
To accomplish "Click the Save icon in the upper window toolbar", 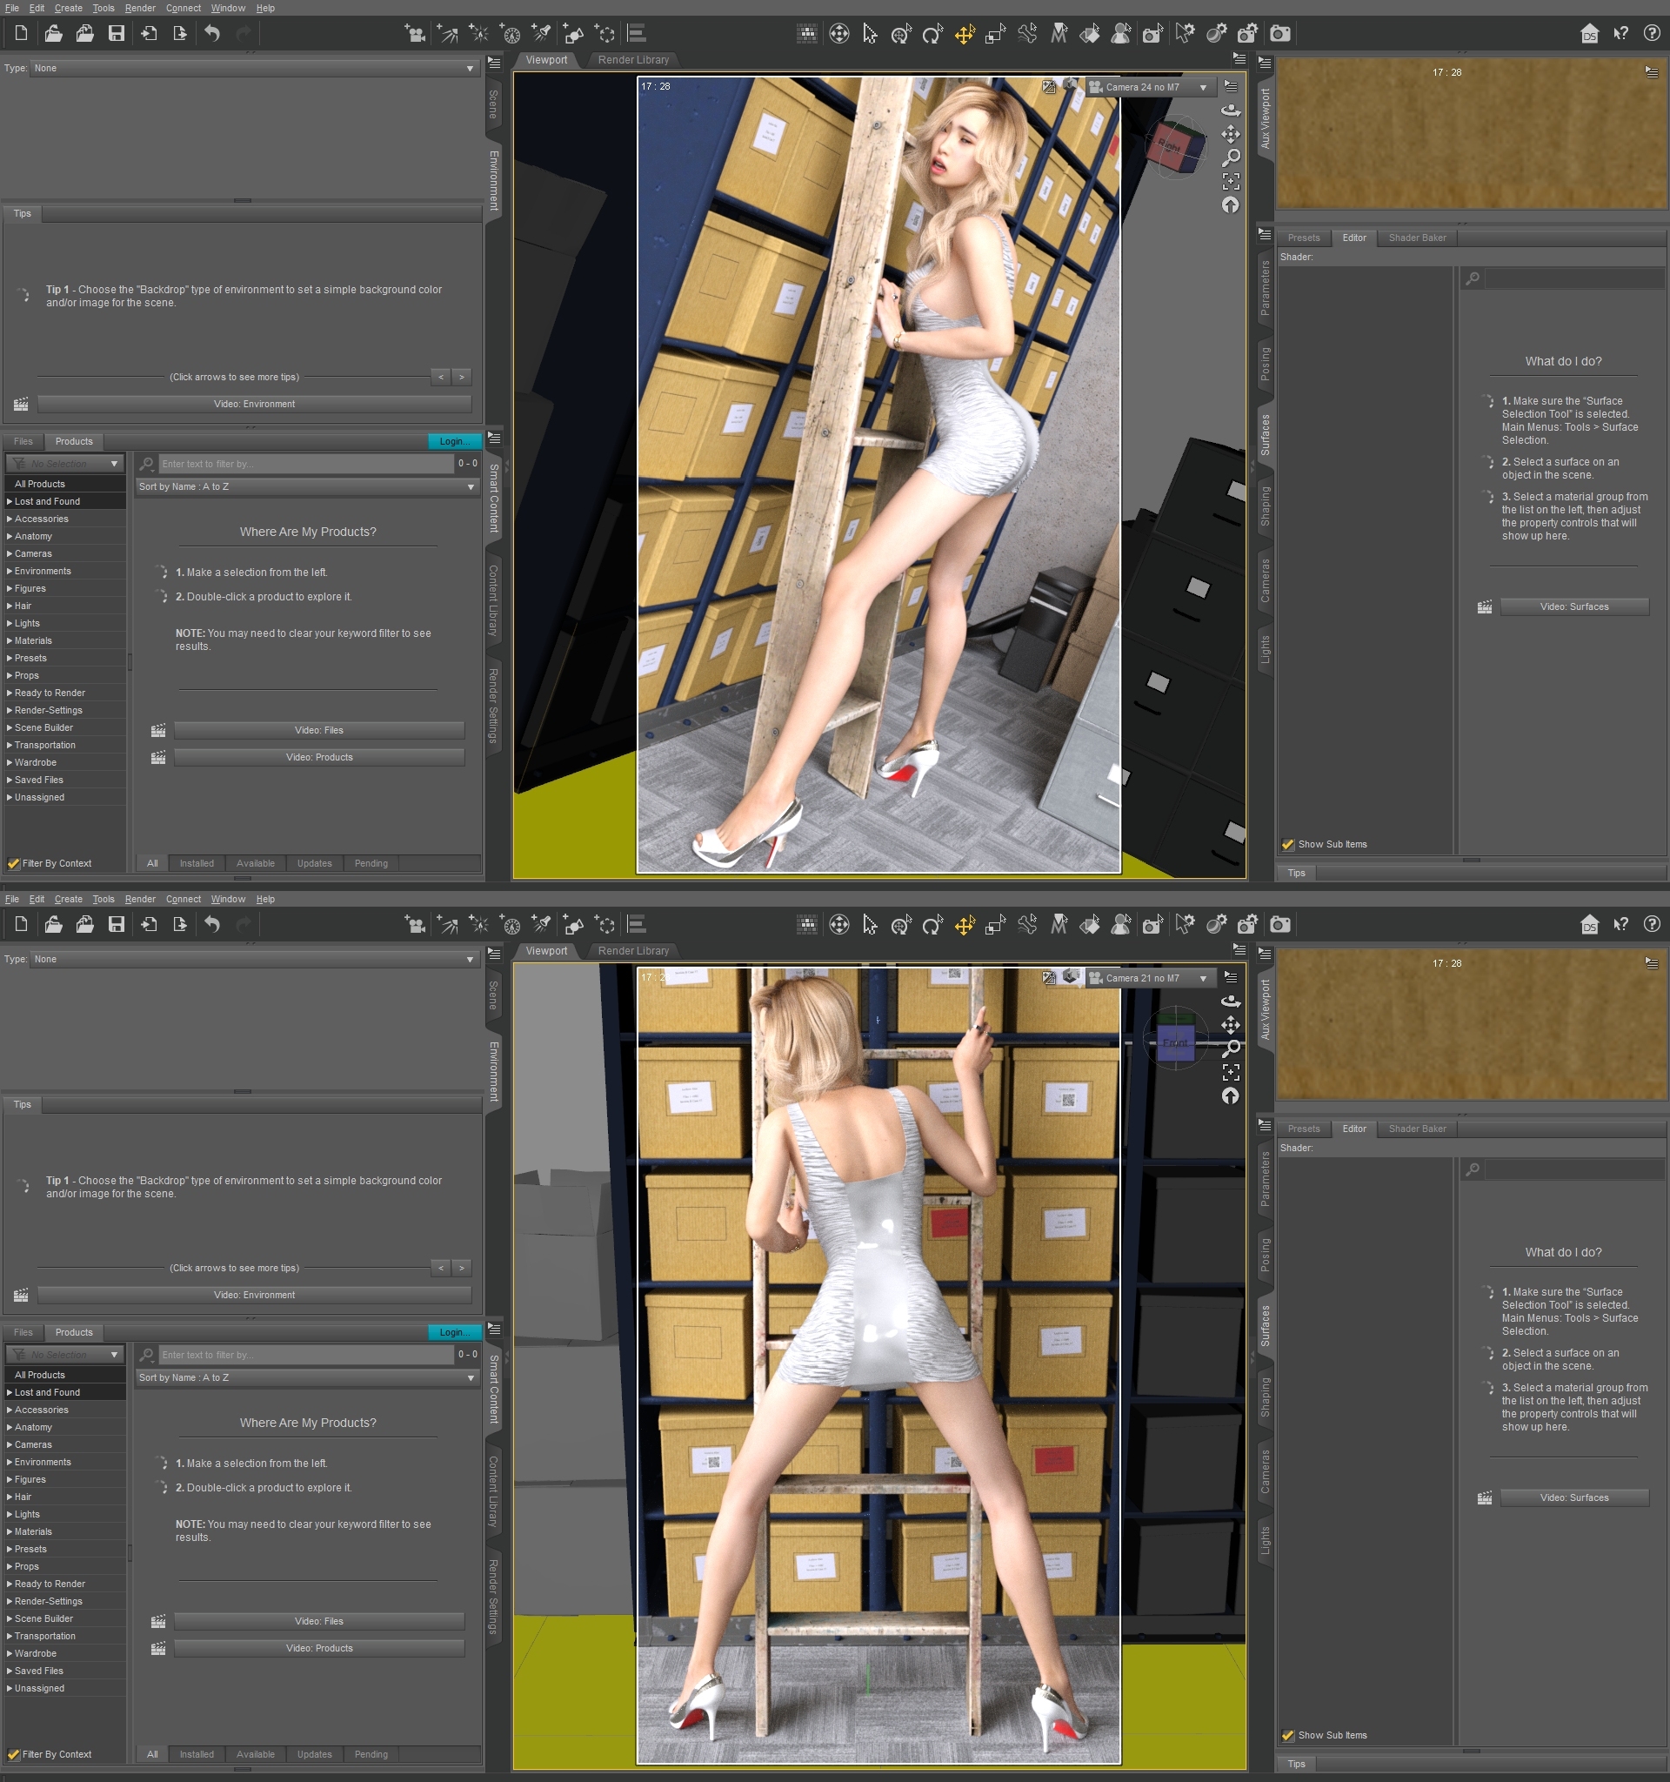I will click(117, 34).
